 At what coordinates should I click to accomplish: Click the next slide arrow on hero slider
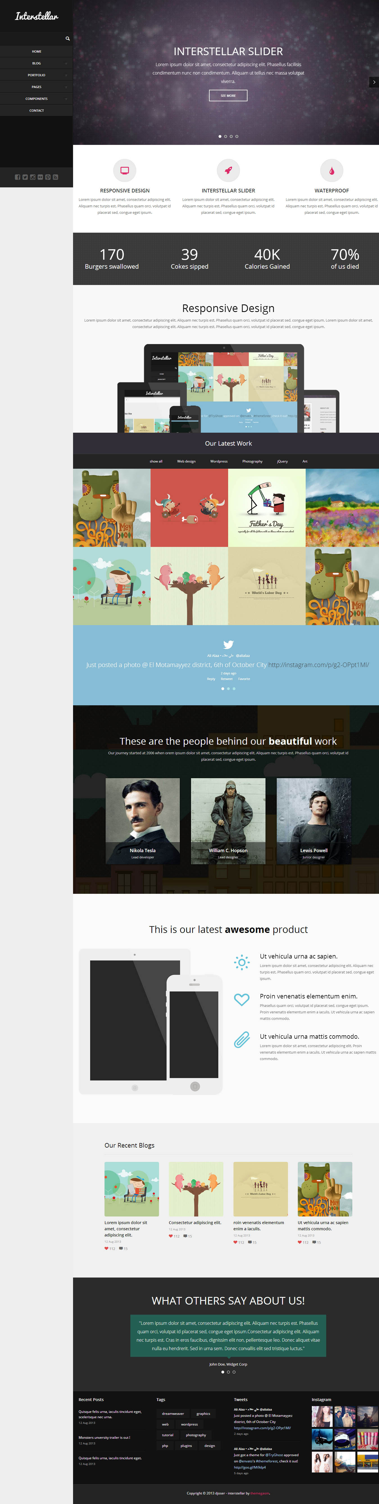[374, 82]
